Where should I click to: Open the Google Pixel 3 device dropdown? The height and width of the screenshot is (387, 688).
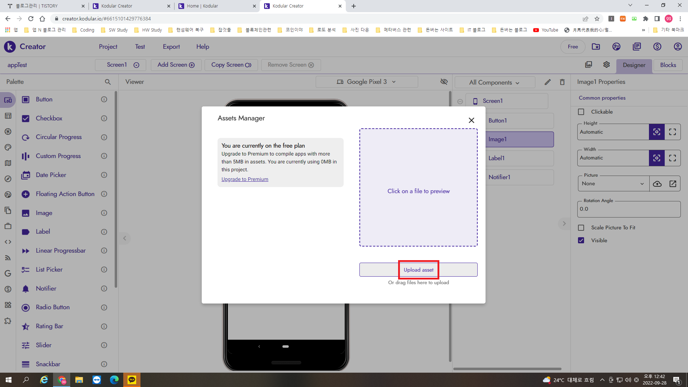[x=367, y=82]
